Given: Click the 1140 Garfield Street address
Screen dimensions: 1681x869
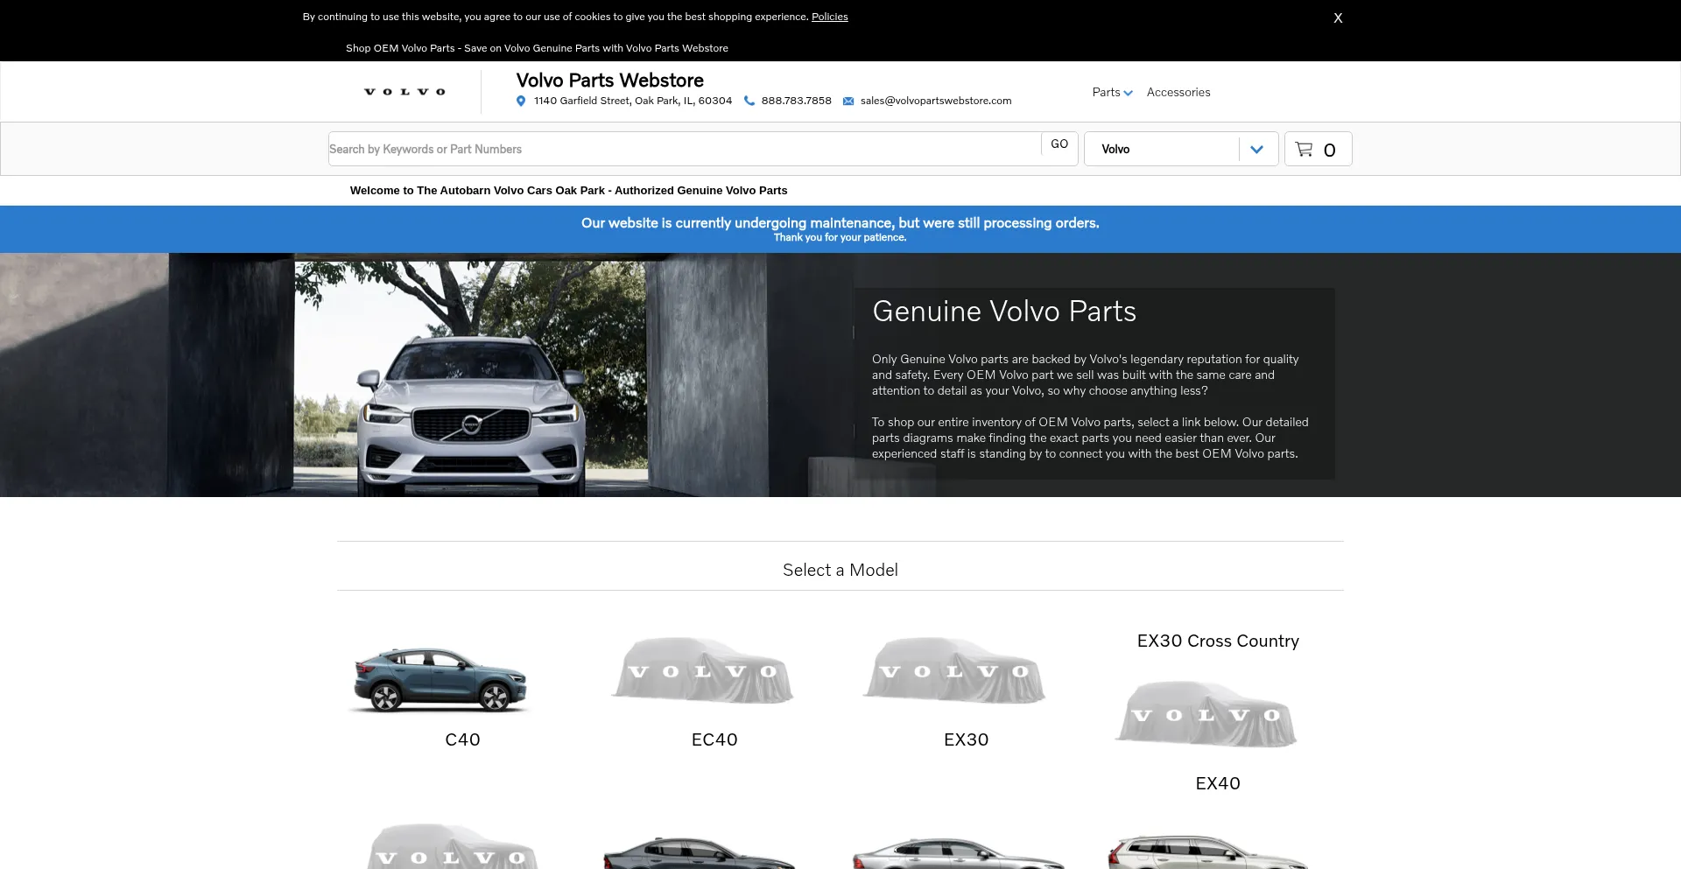Looking at the screenshot, I should [x=633, y=101].
